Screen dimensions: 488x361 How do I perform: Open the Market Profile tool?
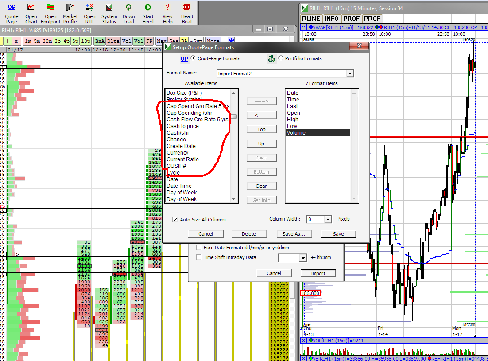pos(70,8)
